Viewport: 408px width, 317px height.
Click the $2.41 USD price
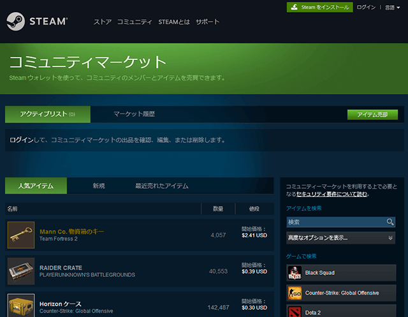[254, 235]
